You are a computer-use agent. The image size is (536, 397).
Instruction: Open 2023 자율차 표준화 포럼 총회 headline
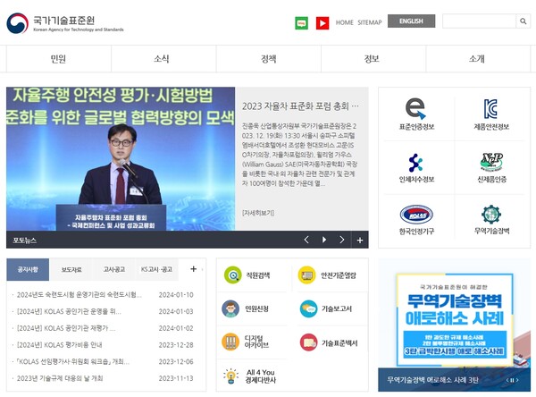[300, 106]
